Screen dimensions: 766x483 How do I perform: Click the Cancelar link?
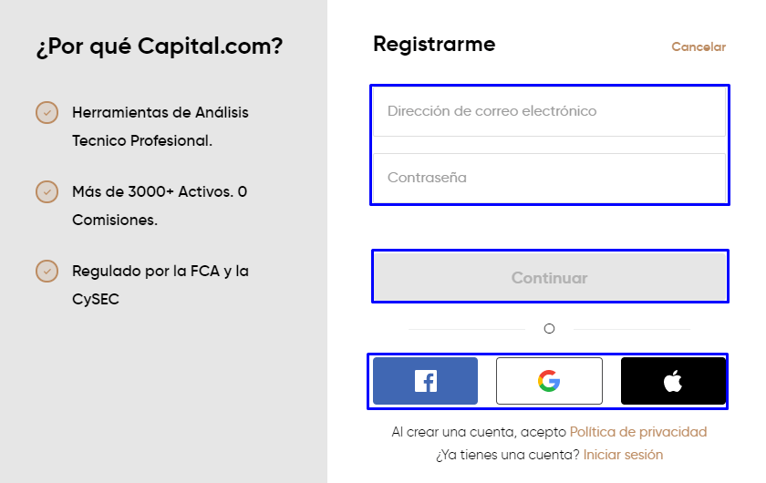(699, 46)
